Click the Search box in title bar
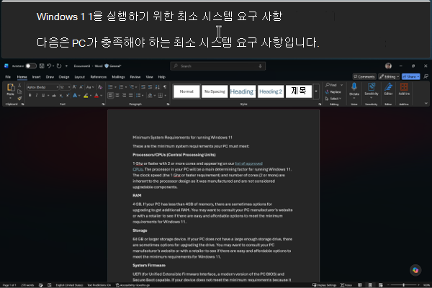The image size is (432, 288). [217, 66]
